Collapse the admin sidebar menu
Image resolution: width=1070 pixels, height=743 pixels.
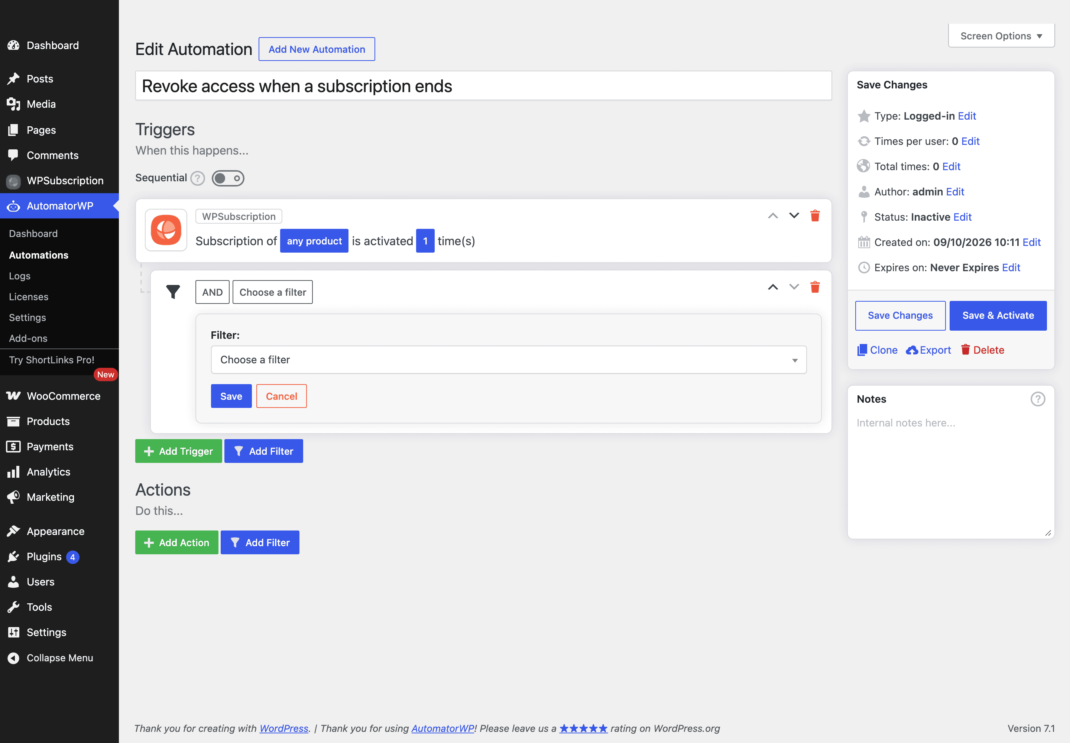[59, 658]
